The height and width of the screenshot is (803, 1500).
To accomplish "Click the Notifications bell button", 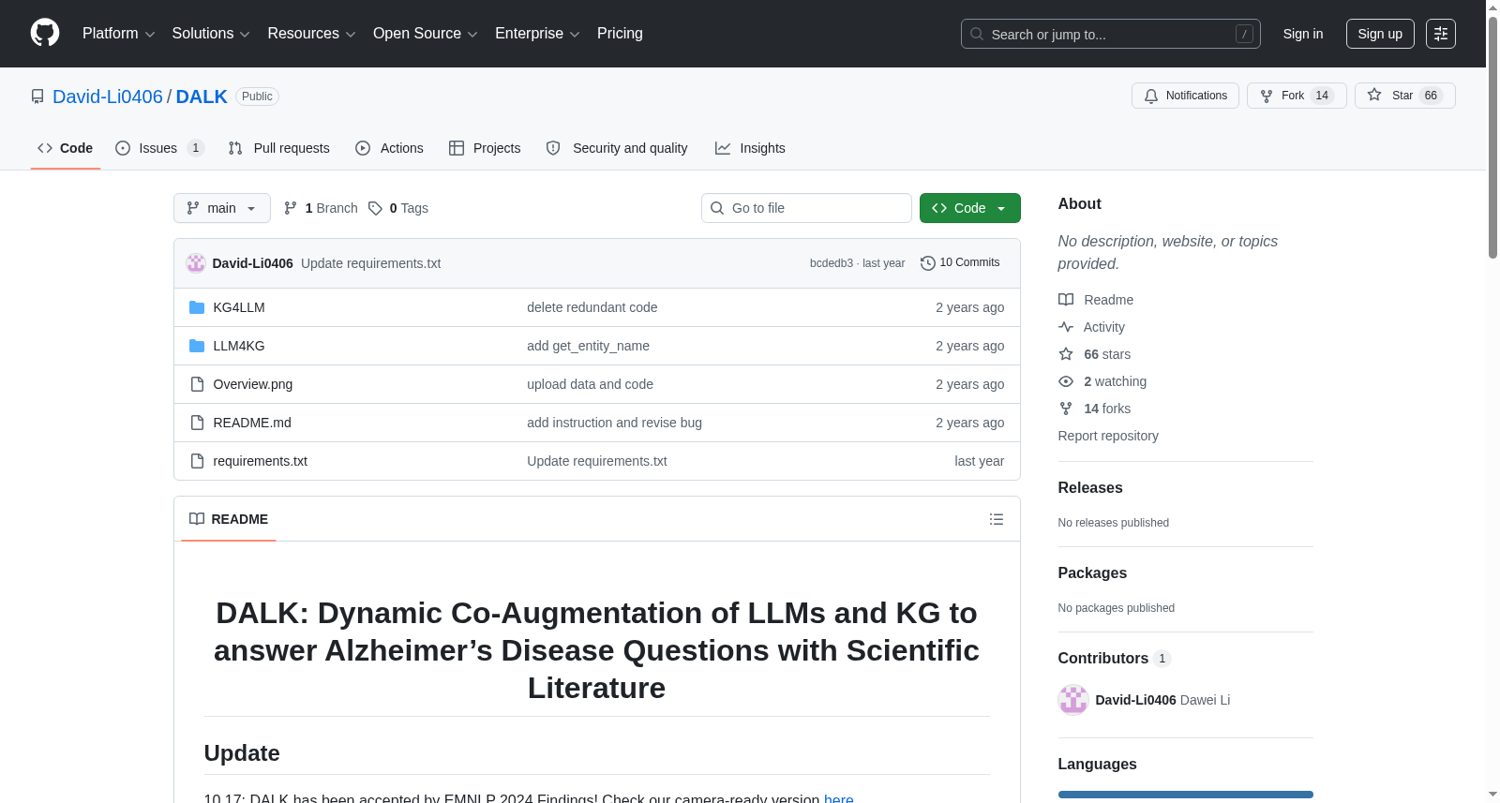I will point(1186,96).
